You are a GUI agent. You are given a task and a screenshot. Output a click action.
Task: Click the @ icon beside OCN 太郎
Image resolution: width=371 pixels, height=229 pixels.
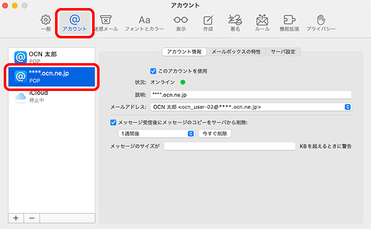click(x=20, y=57)
